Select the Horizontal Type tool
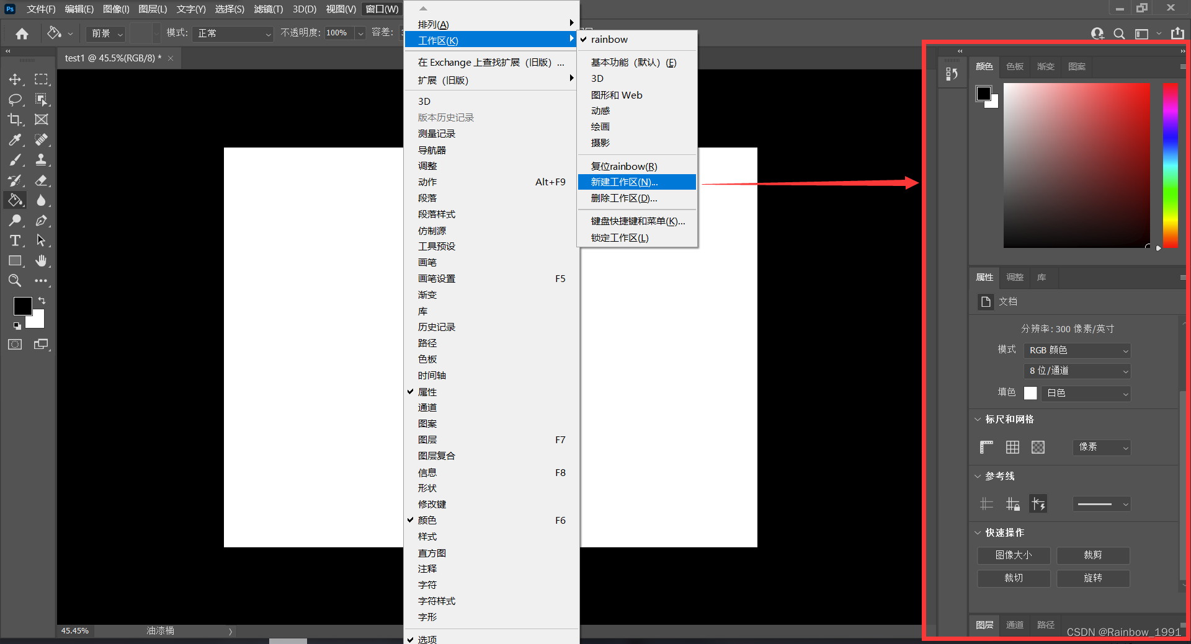1191x644 pixels. [x=15, y=240]
